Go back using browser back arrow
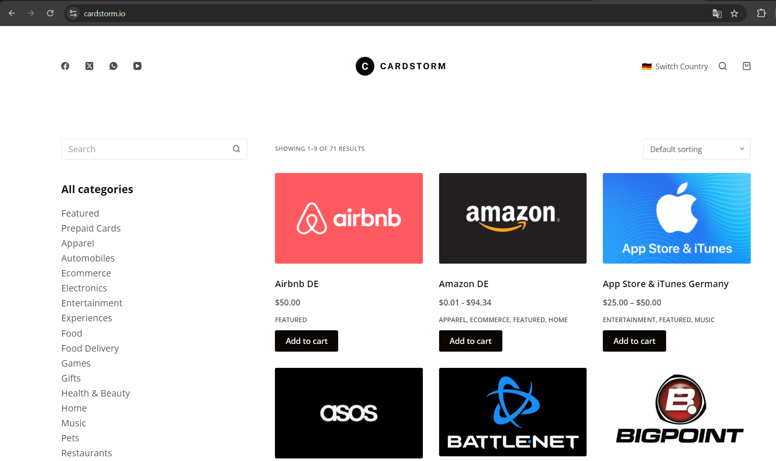The height and width of the screenshot is (461, 776). [12, 13]
